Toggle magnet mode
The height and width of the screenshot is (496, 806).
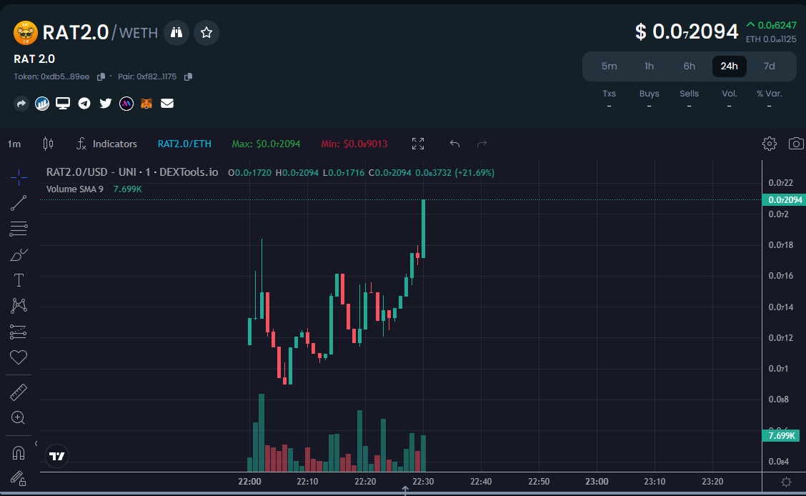pyautogui.click(x=19, y=453)
